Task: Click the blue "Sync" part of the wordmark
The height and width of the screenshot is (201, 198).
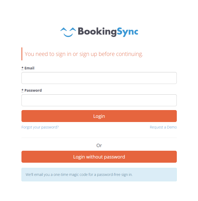Action: pos(127,32)
